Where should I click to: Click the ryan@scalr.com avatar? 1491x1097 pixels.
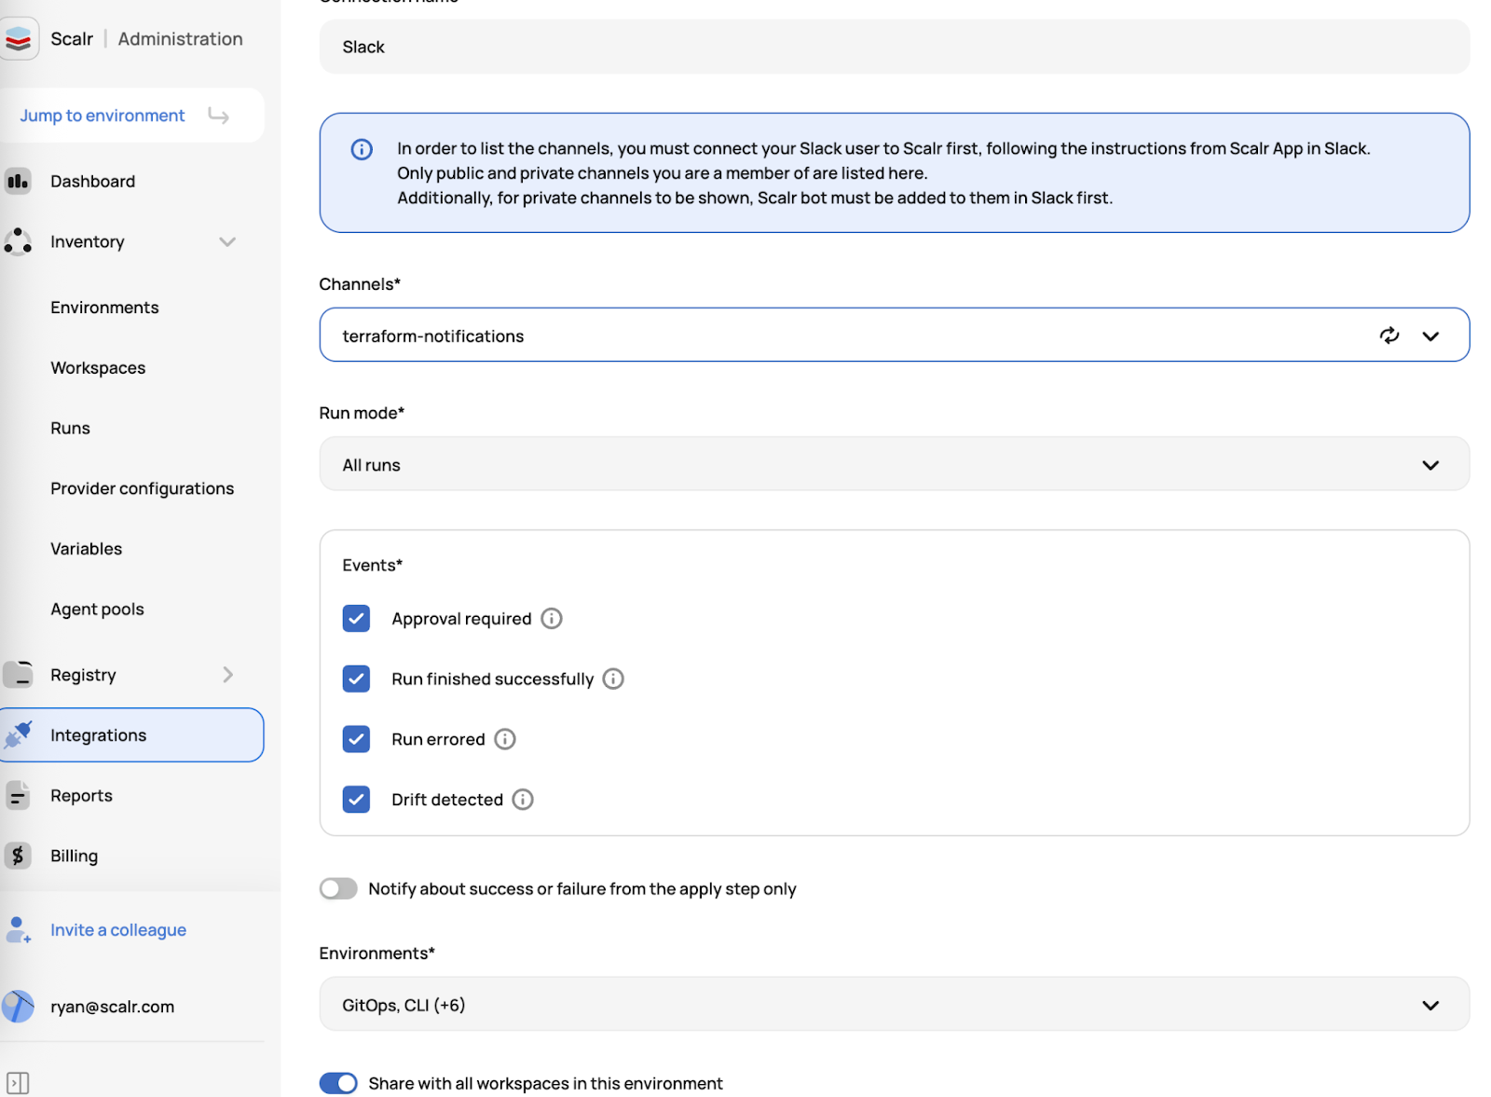coord(18,1007)
